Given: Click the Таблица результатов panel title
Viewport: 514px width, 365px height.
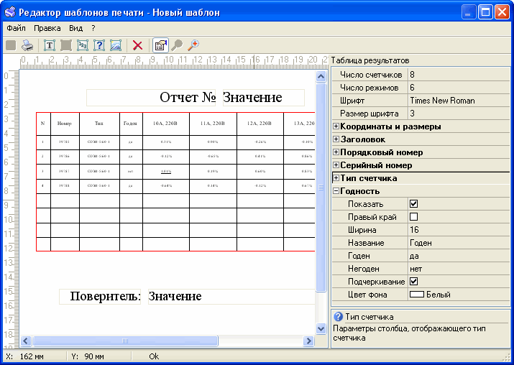Looking at the screenshot, I should point(370,60).
